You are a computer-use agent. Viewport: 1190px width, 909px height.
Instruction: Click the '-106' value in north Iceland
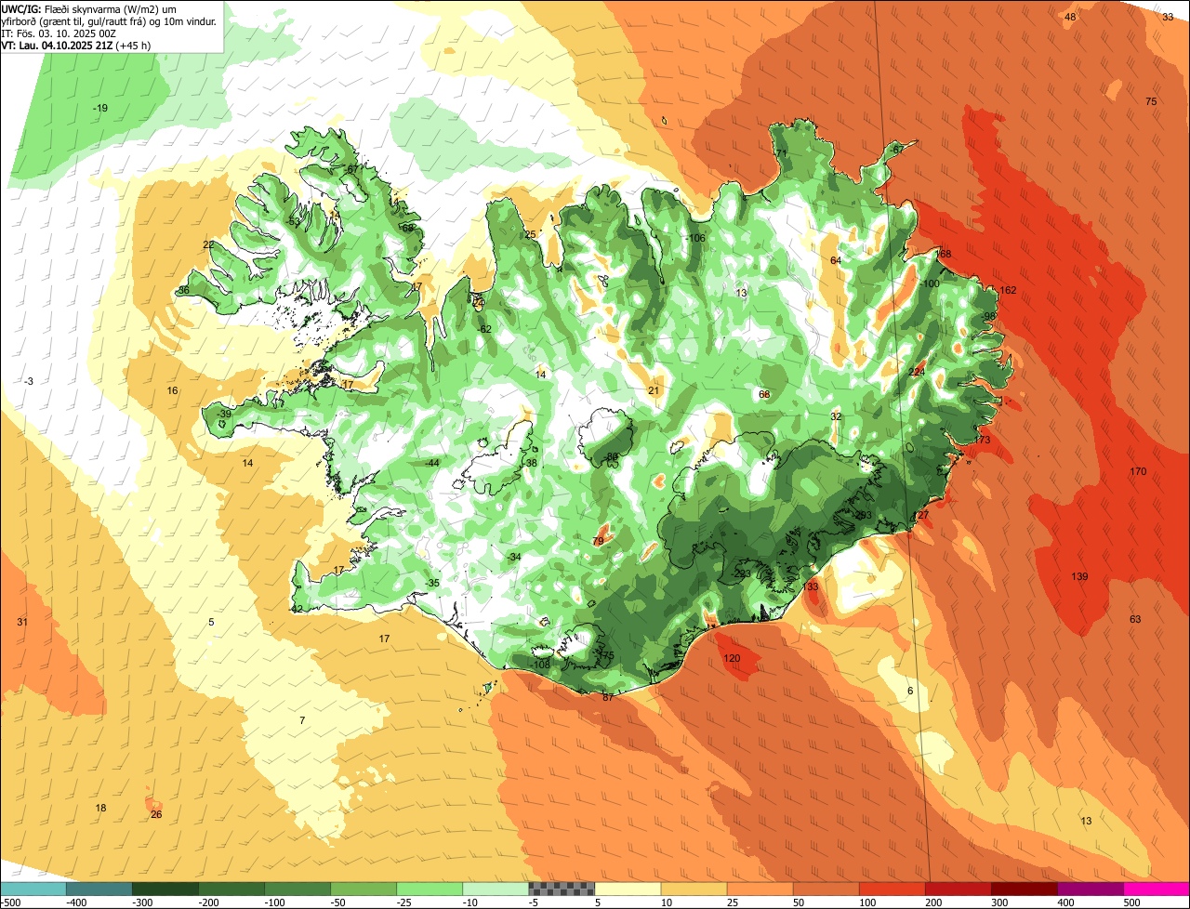(x=694, y=238)
